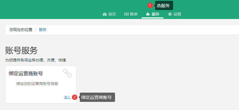The width and height of the screenshot is (239, 110).
Task: Click the gear icon beside 设置
Action: click(170, 14)
